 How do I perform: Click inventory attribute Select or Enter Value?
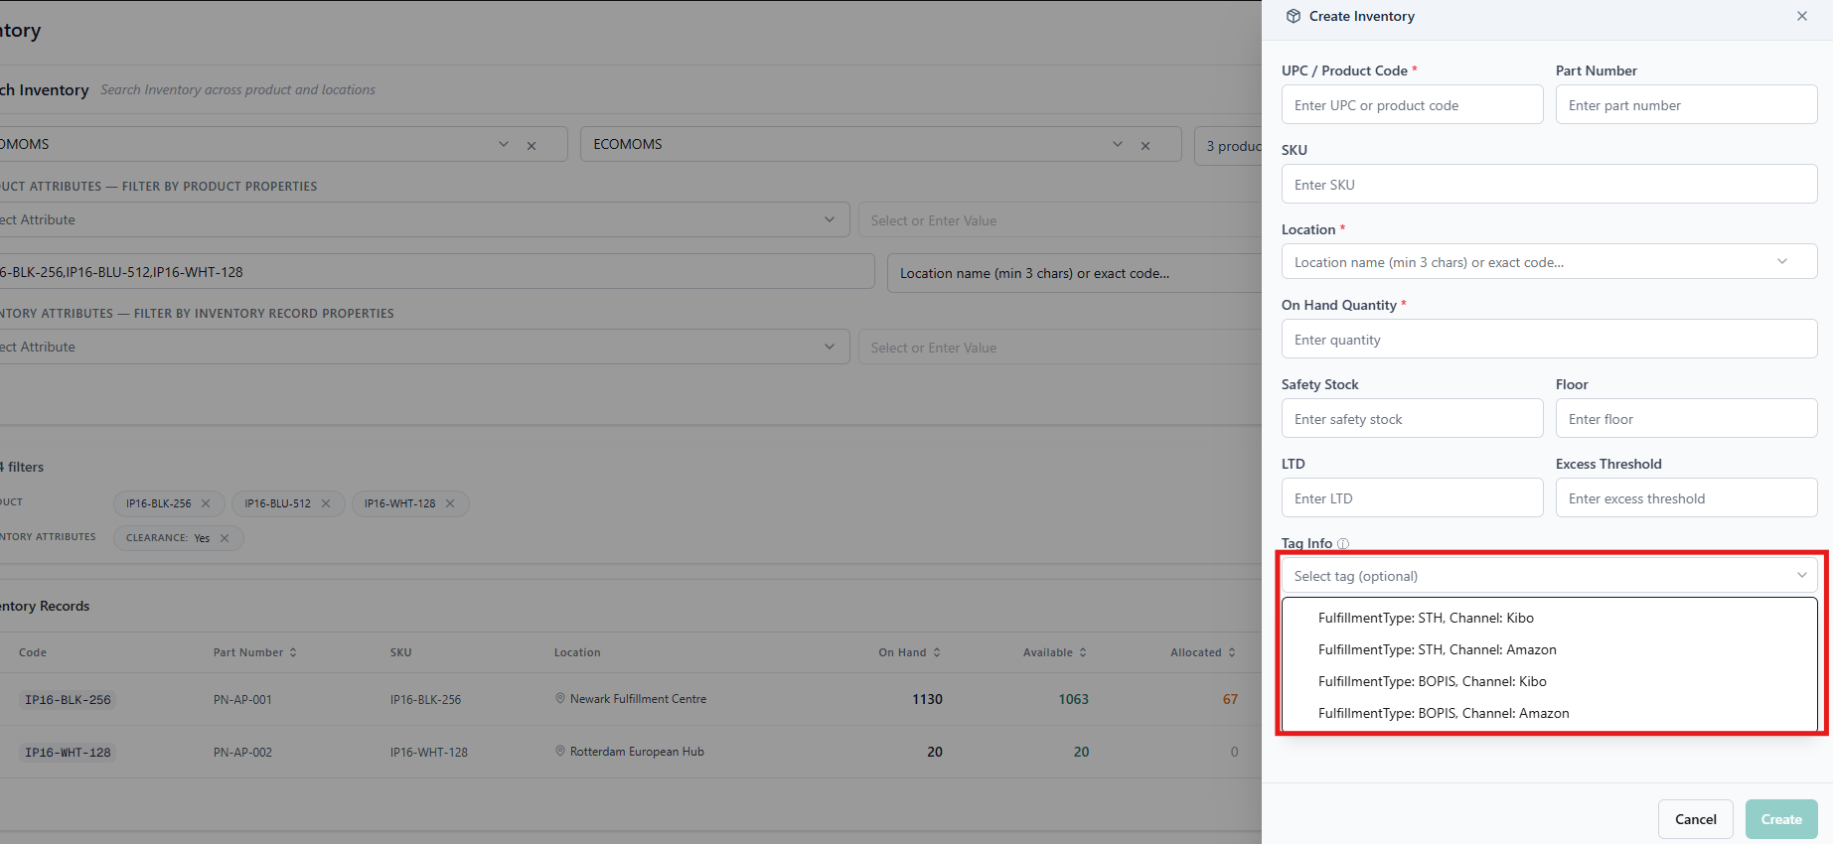click(x=1060, y=347)
